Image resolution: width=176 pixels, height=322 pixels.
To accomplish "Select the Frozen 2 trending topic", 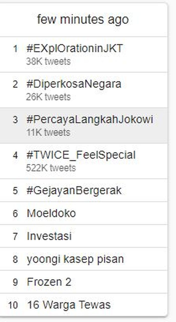I will tap(49, 282).
